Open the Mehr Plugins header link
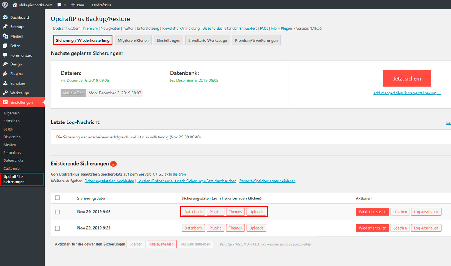 (x=282, y=29)
